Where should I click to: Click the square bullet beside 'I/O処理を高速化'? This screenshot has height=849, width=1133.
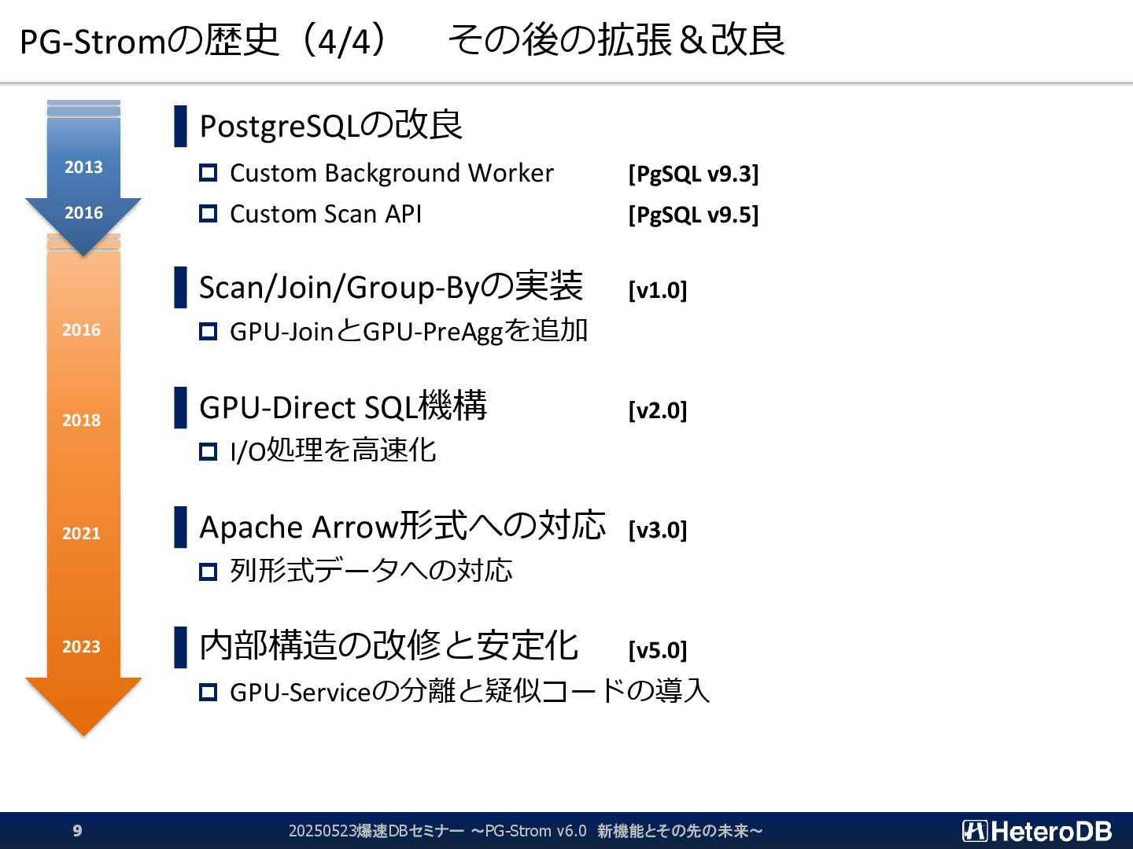pyautogui.click(x=208, y=451)
